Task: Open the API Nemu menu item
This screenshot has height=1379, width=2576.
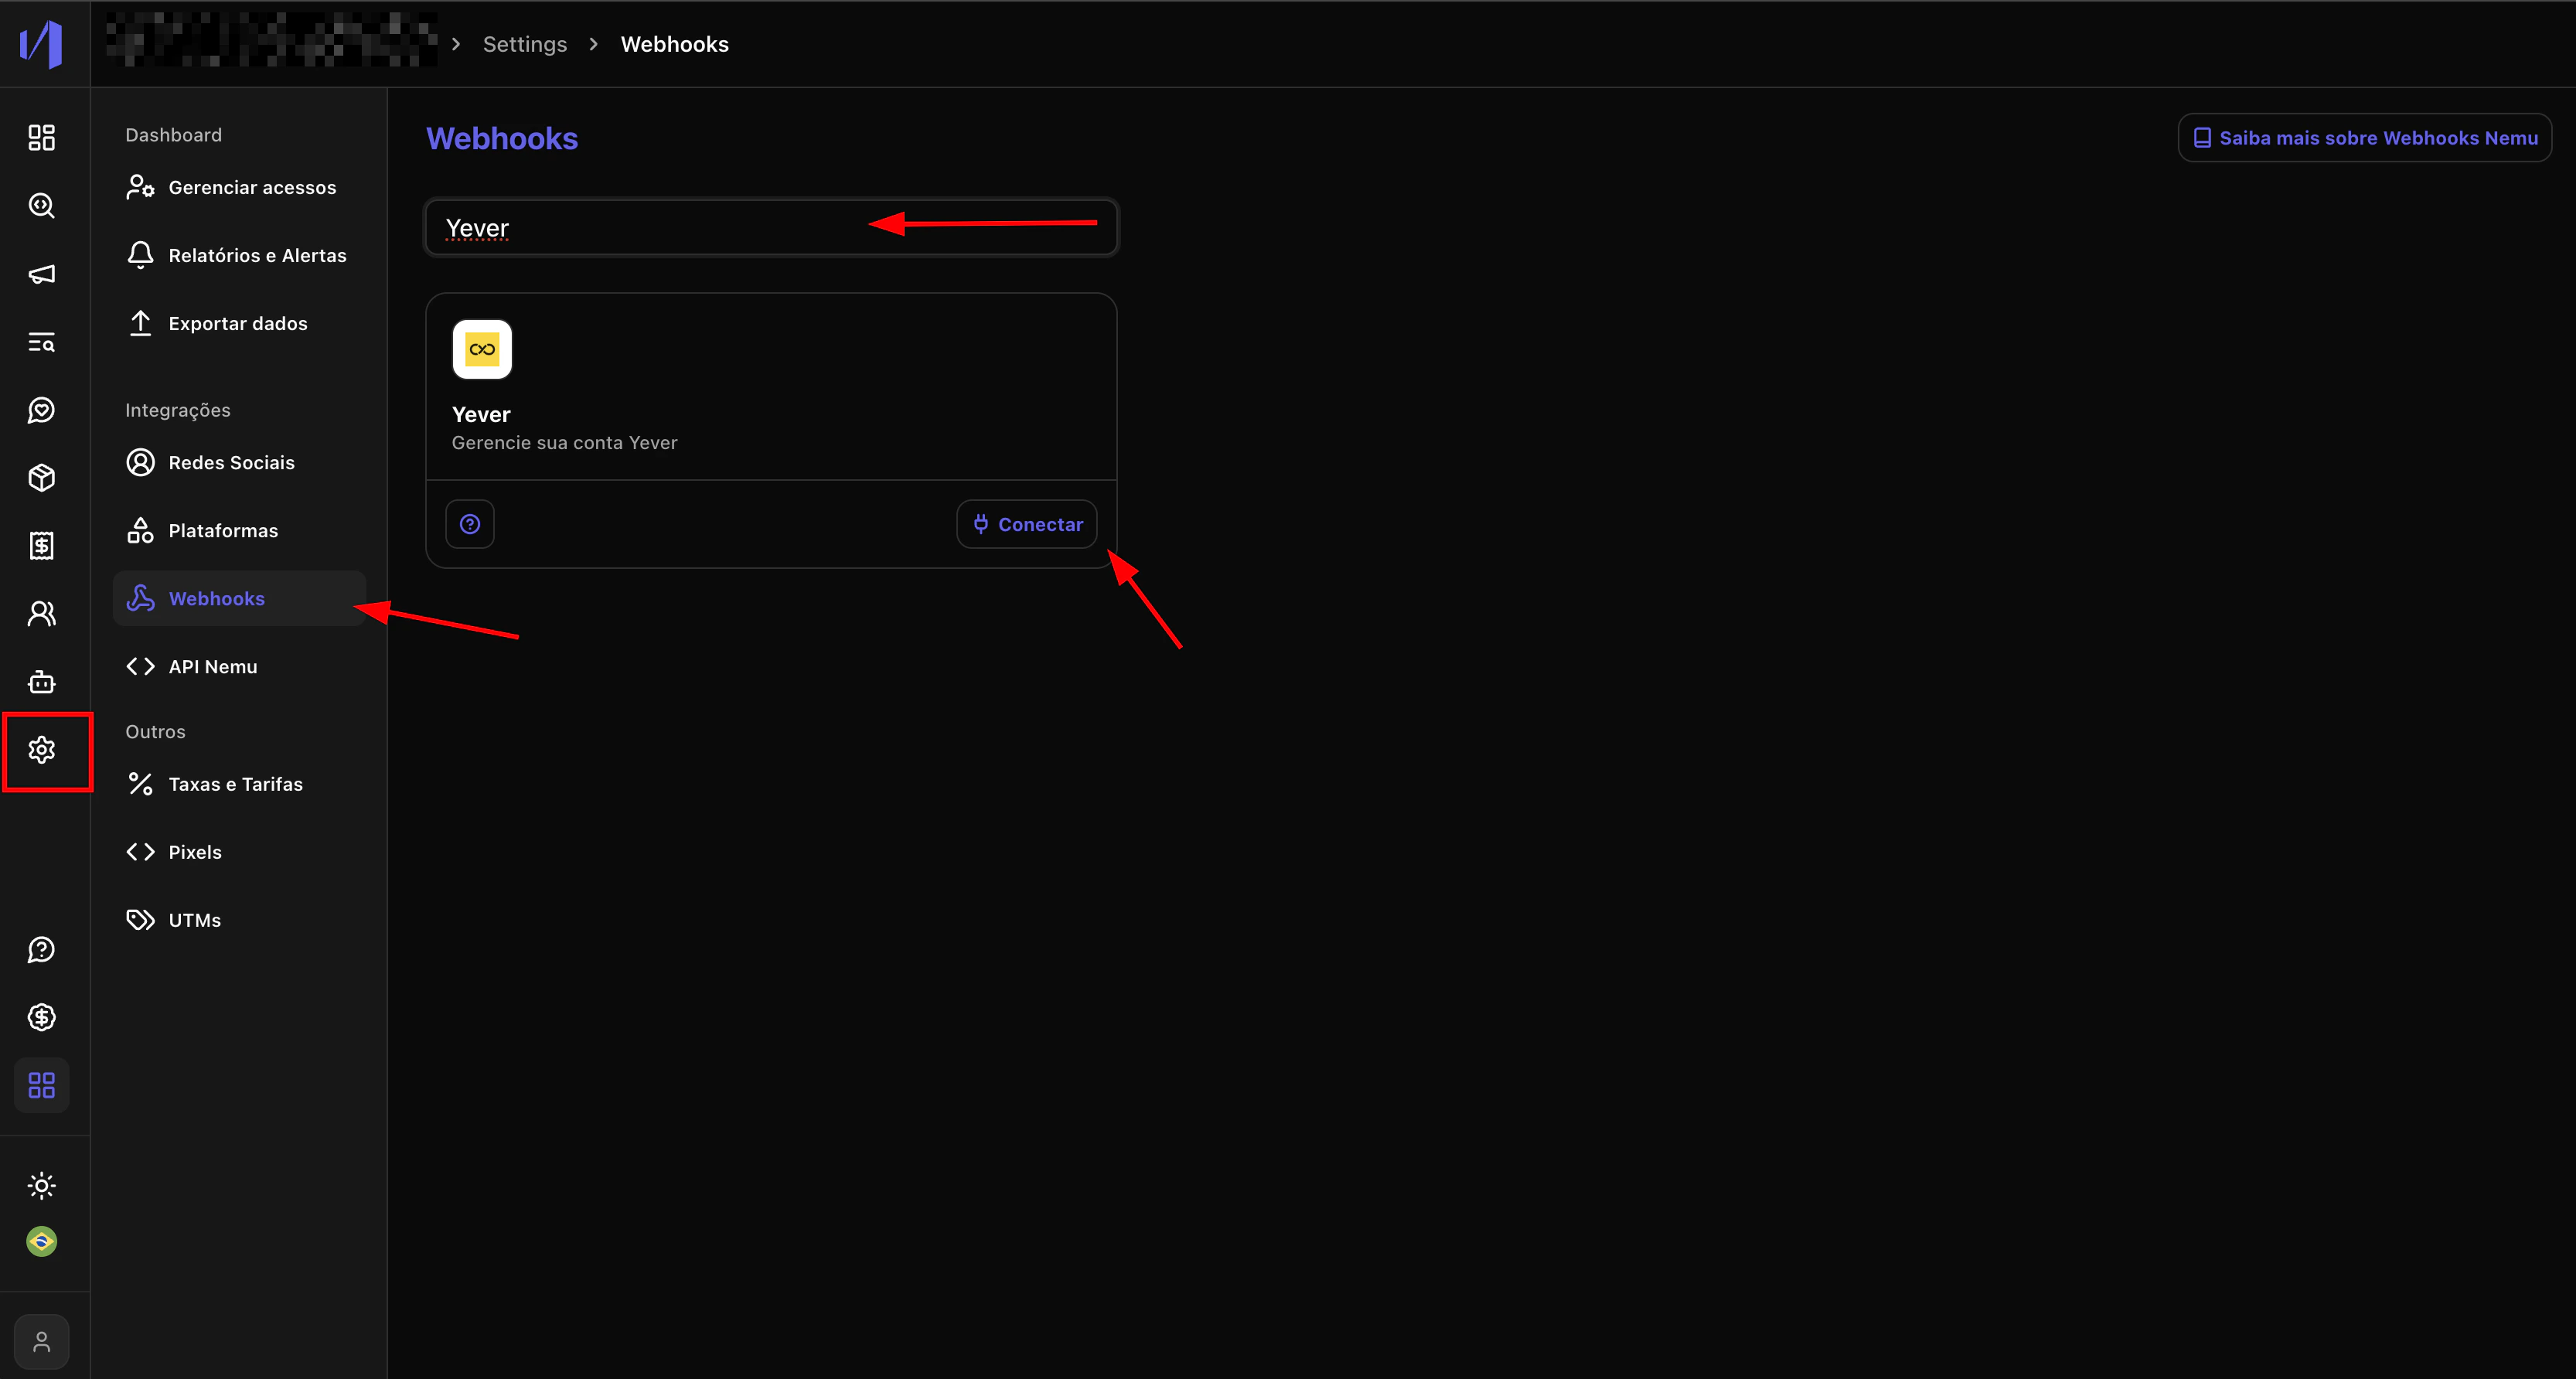Action: 212,667
